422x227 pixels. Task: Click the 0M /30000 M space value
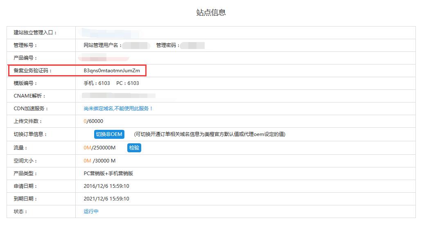(x=99, y=161)
